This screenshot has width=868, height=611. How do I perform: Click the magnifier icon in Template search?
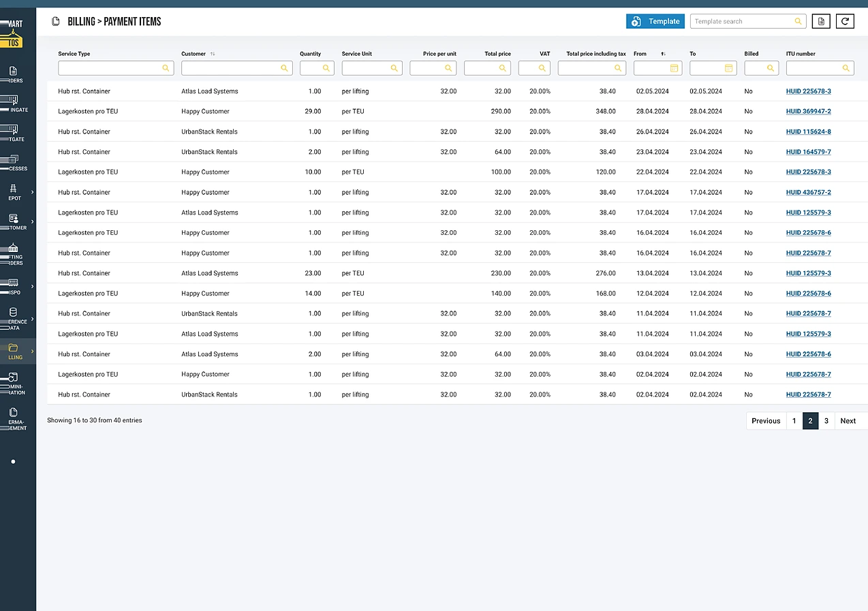tap(798, 22)
